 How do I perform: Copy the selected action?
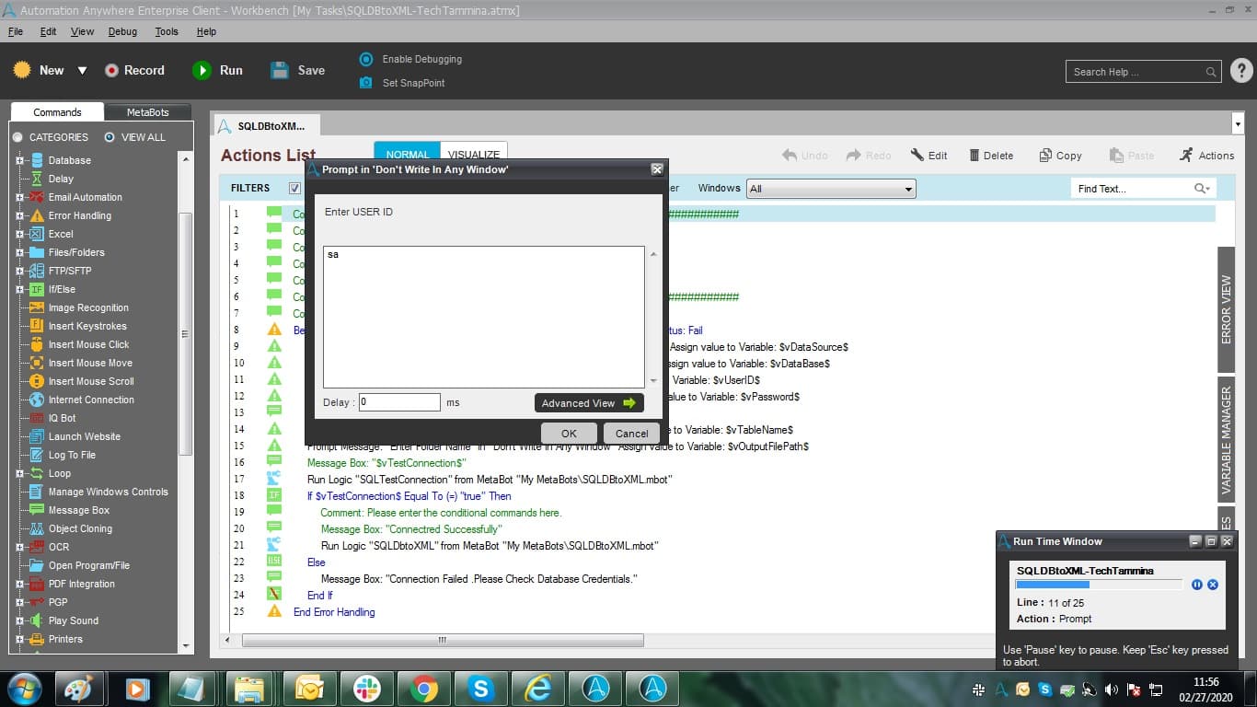coord(1060,156)
